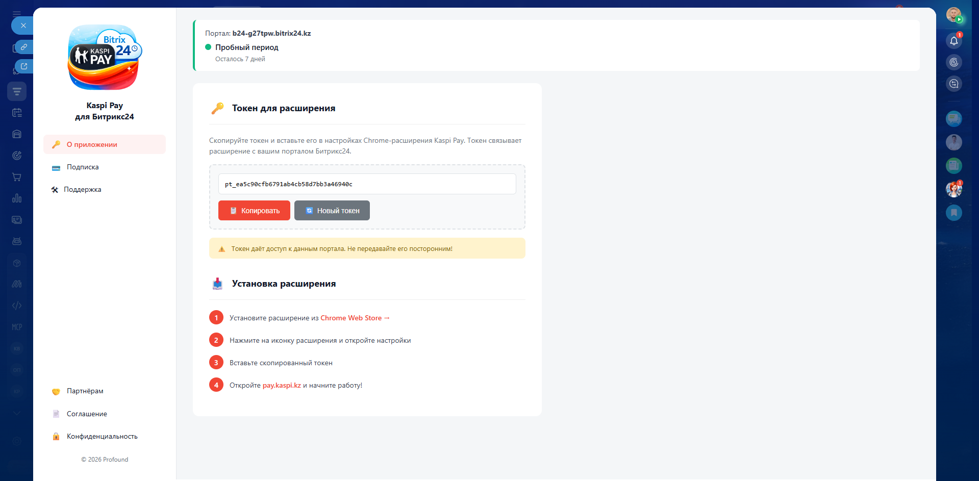
Task: Select the О приложении menu item
Action: (105, 144)
